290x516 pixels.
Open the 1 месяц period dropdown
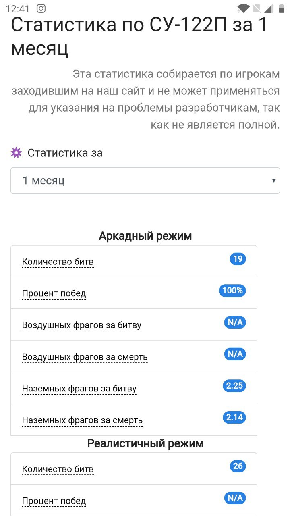click(x=145, y=181)
